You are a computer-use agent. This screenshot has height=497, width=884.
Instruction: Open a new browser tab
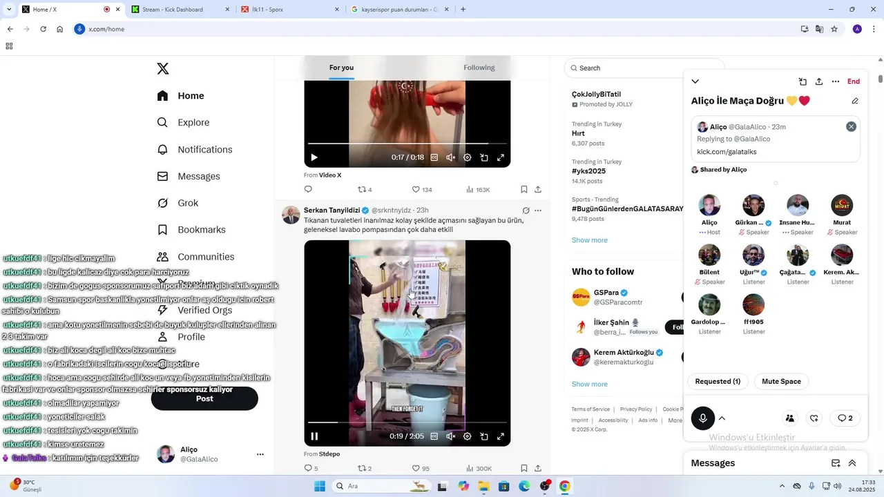tap(463, 10)
